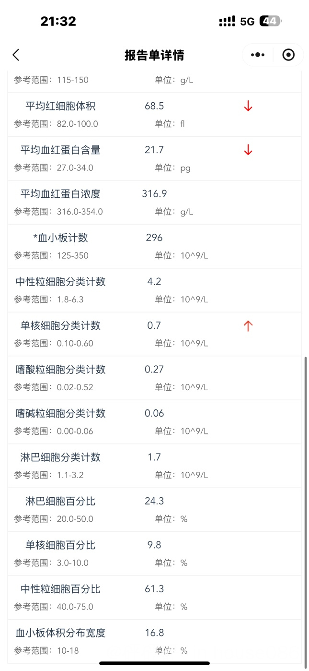309x671 pixels.
Task: Select the 平均血红蛋白浓度 result row
Action: pyautogui.click(x=154, y=202)
